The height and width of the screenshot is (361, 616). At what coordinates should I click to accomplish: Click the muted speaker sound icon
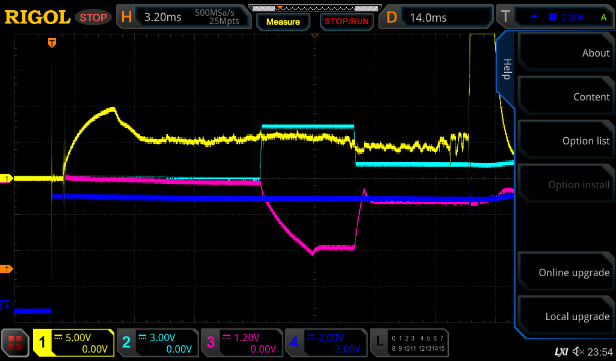[578, 351]
